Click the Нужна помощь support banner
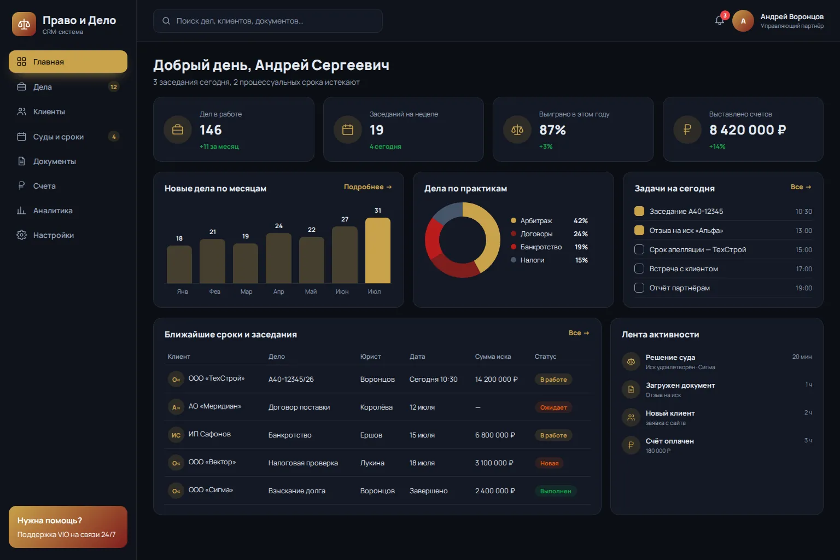 pos(68,527)
